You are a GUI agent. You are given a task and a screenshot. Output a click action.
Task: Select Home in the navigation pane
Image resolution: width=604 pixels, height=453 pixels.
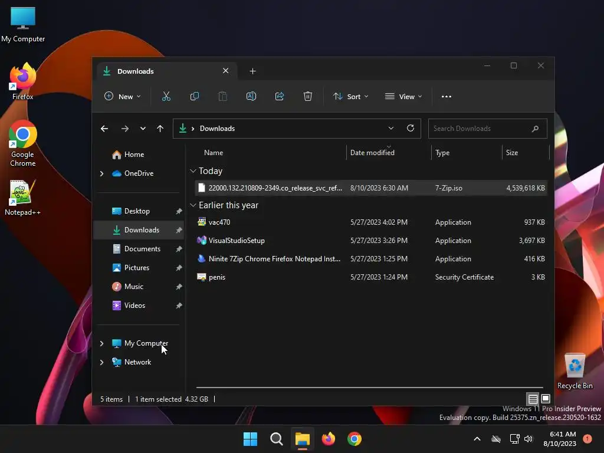click(x=139, y=155)
